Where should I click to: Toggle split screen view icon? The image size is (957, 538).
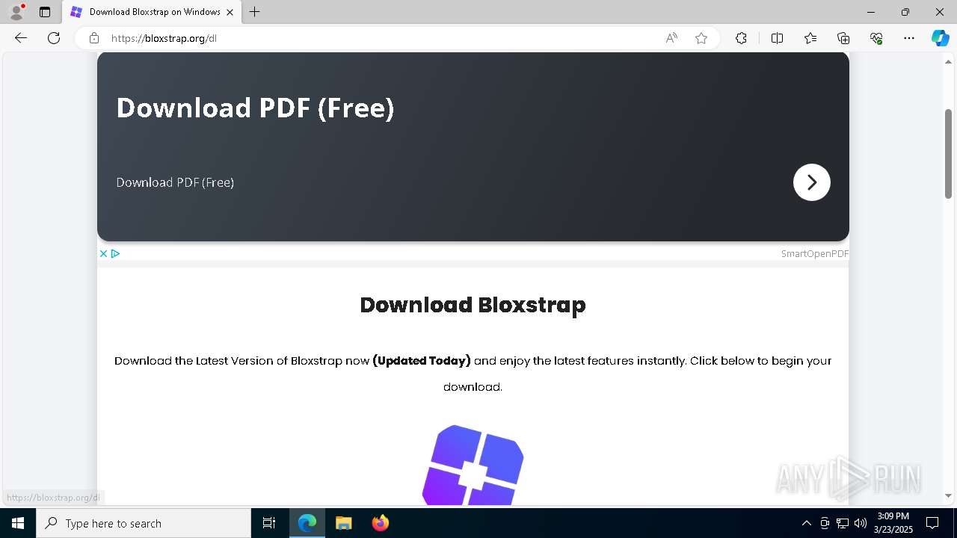(x=777, y=38)
